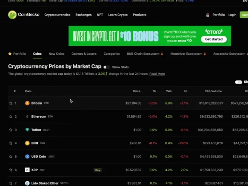Open the Tether coin name link
The image size is (248, 186).
click(36, 130)
